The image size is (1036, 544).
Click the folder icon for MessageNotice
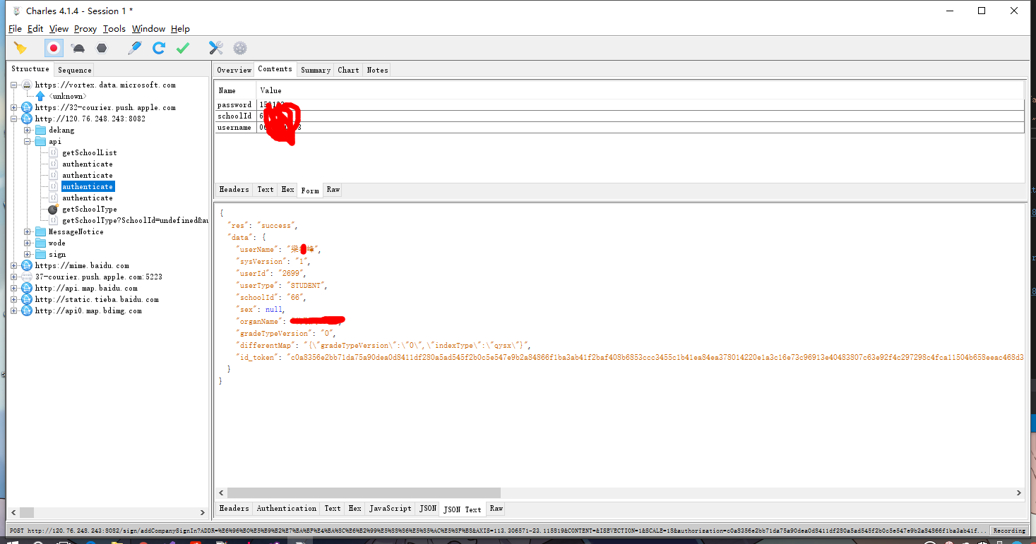click(x=40, y=231)
